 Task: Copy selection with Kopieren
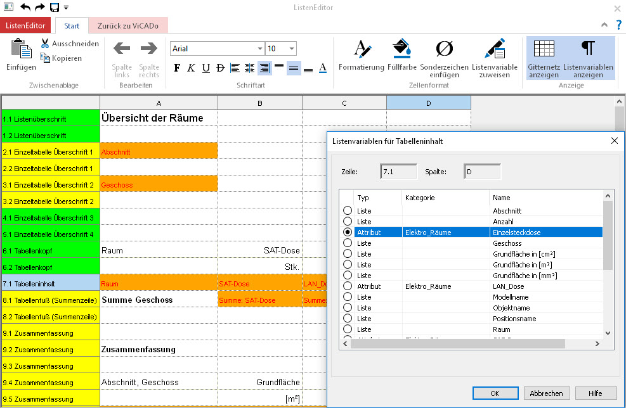(61, 58)
